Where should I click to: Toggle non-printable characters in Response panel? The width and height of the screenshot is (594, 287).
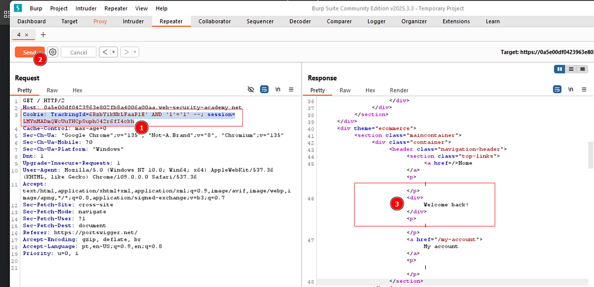[571, 90]
